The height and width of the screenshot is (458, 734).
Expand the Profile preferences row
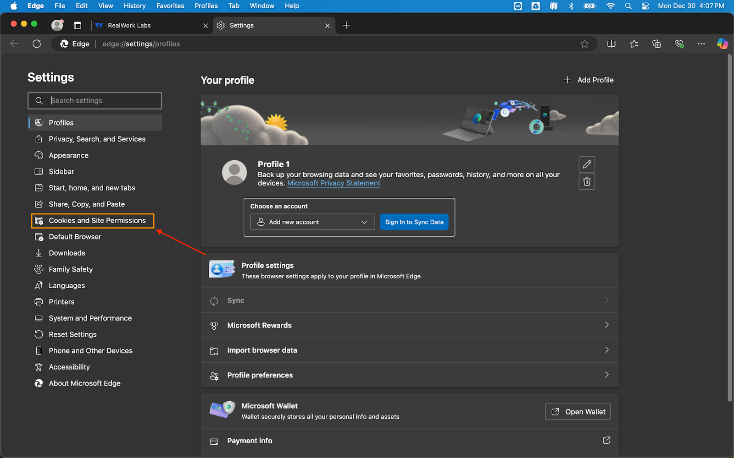tap(410, 375)
